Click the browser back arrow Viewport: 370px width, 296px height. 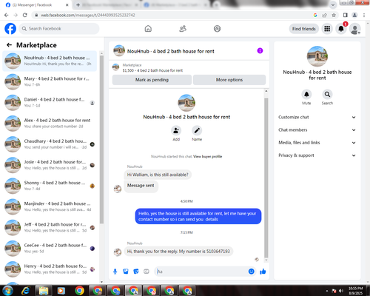(x=7, y=15)
